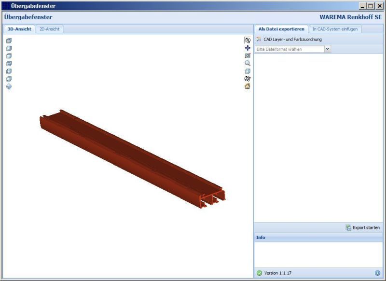Select the magnifier zoom tool
The width and height of the screenshot is (386, 281).
(248, 63)
